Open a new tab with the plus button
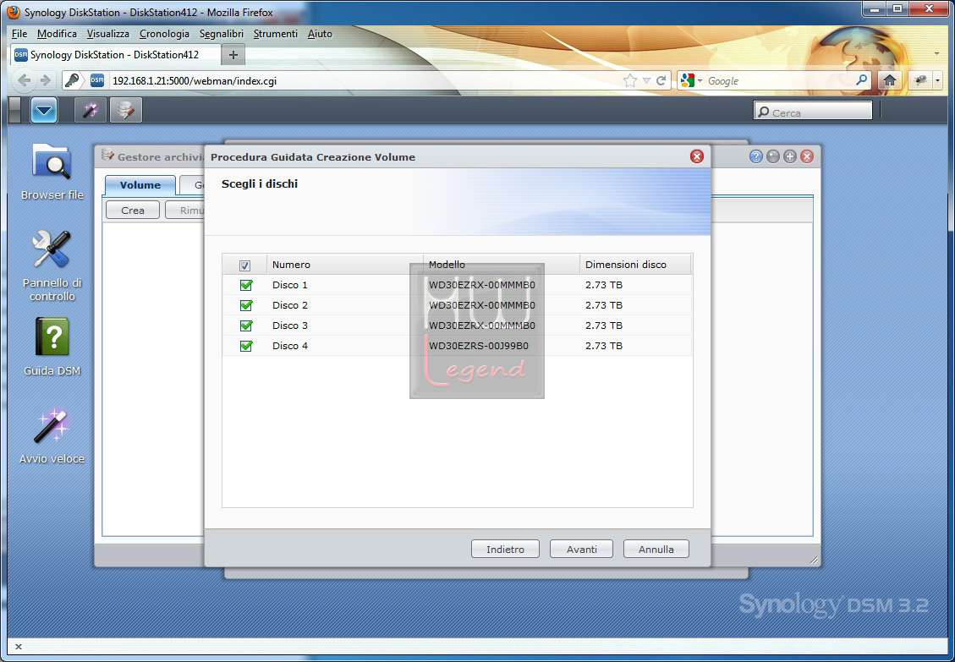Screen dimensions: 955x662 pos(233,55)
